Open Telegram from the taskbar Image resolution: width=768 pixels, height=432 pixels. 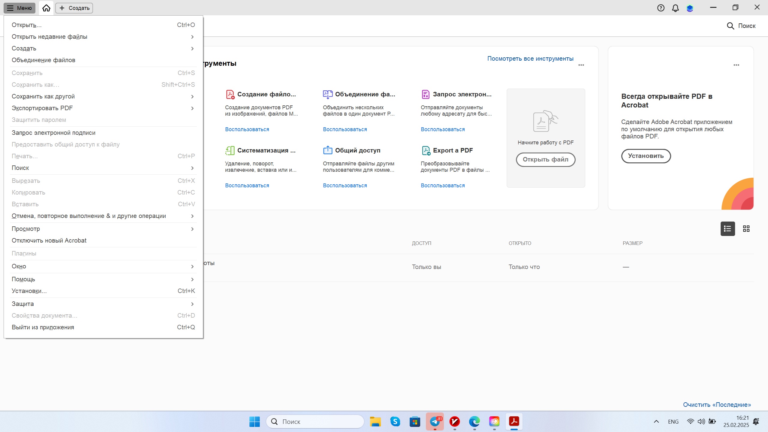(x=435, y=421)
